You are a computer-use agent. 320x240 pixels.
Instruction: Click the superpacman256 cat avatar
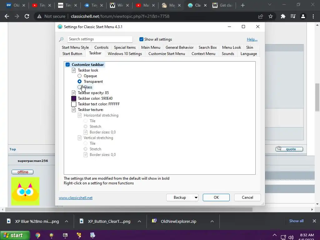click(x=25, y=191)
